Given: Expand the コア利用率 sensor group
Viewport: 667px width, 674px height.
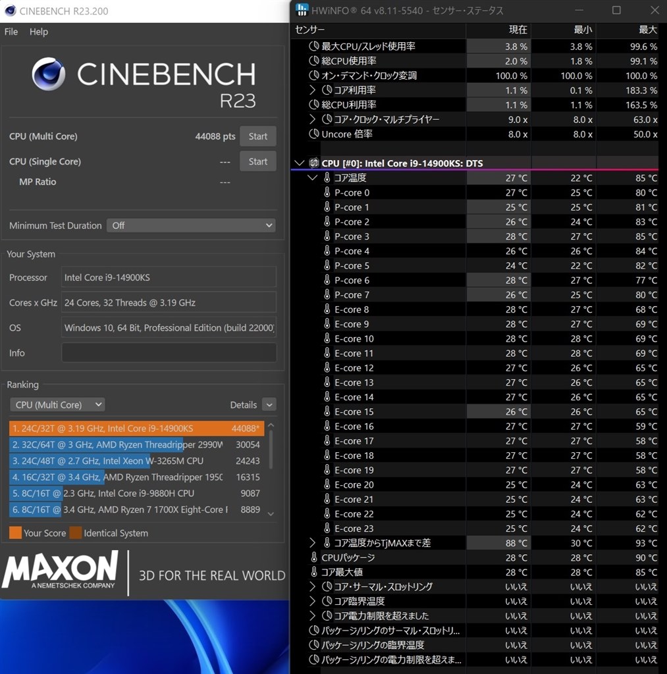Looking at the screenshot, I should pos(311,90).
